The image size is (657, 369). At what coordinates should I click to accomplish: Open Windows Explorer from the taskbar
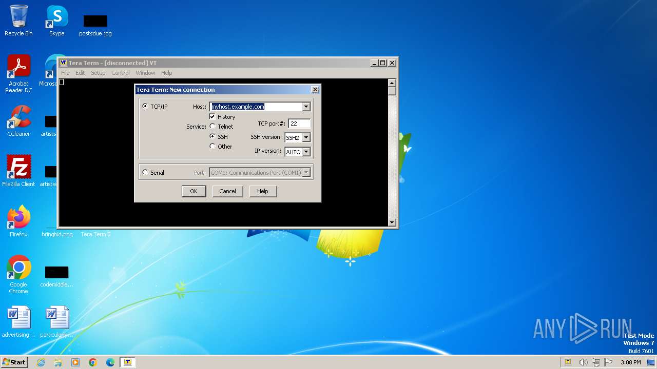(58, 362)
